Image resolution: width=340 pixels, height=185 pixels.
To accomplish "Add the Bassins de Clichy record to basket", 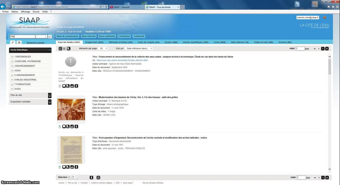I will coord(72,126).
